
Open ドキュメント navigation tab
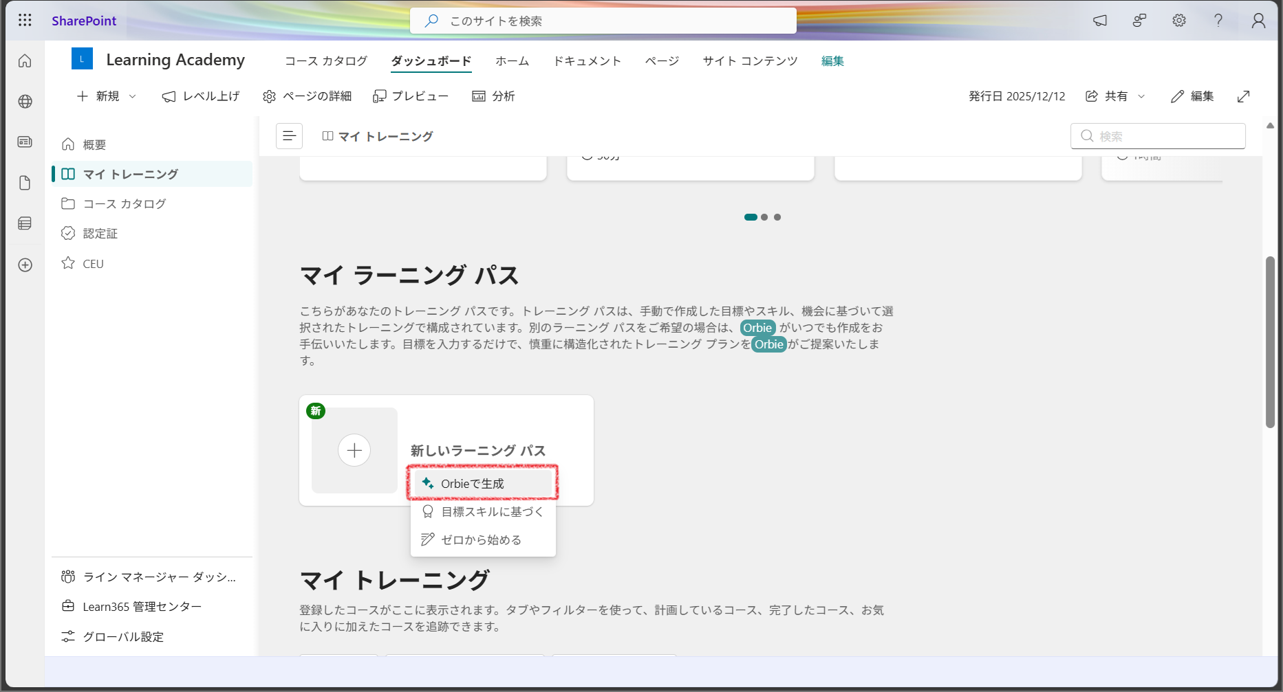pos(587,61)
